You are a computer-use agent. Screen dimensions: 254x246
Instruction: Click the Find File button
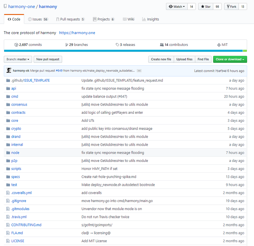pyautogui.click(x=203, y=59)
